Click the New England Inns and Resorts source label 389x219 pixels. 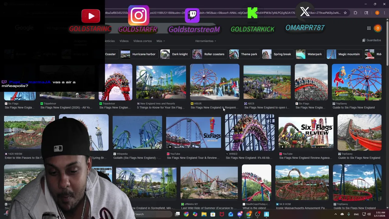[x=157, y=103]
